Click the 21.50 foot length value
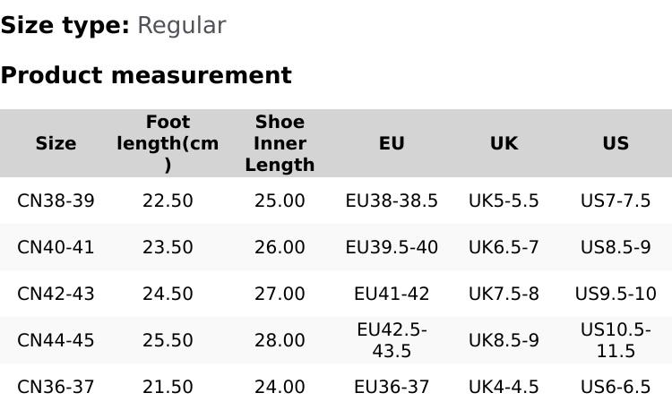 click(168, 387)
